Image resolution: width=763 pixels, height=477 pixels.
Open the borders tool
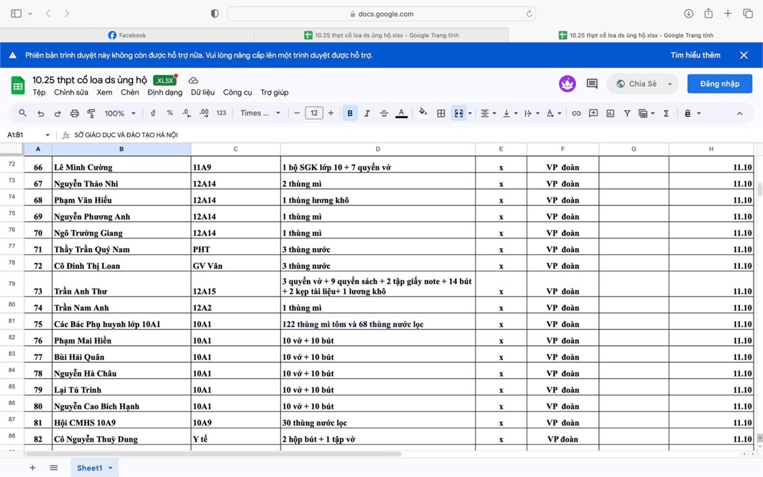tap(441, 114)
